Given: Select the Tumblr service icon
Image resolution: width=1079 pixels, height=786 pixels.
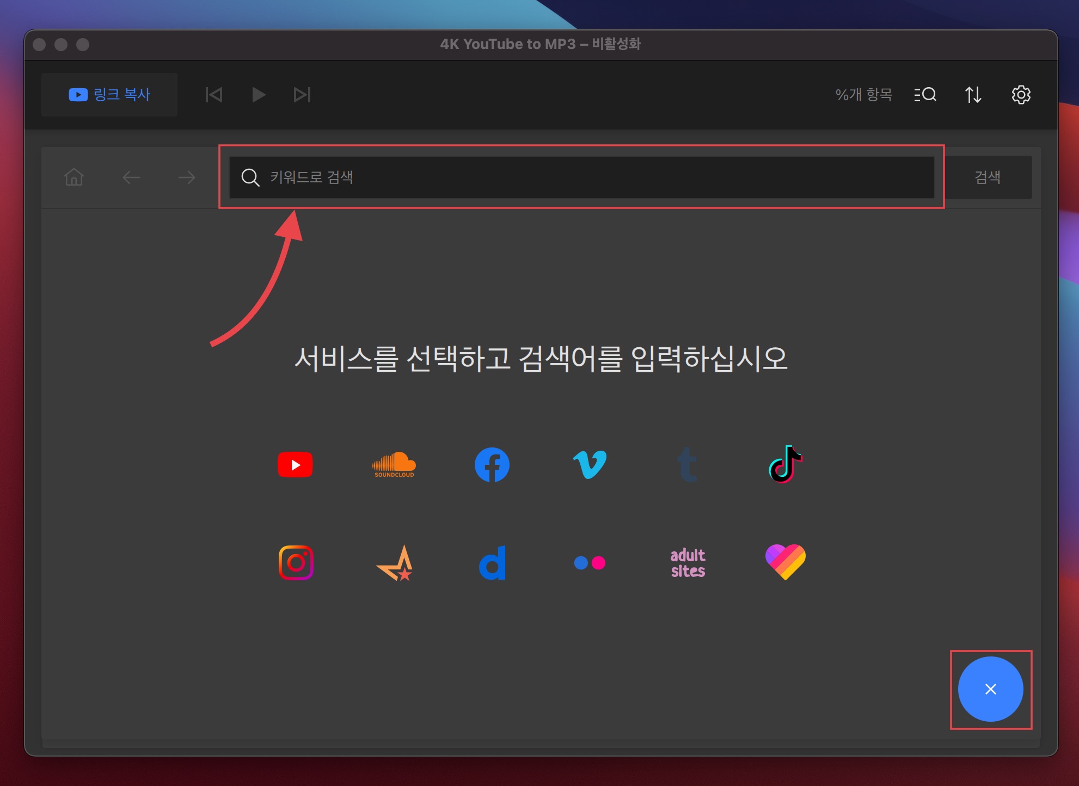Looking at the screenshot, I should pos(687,465).
